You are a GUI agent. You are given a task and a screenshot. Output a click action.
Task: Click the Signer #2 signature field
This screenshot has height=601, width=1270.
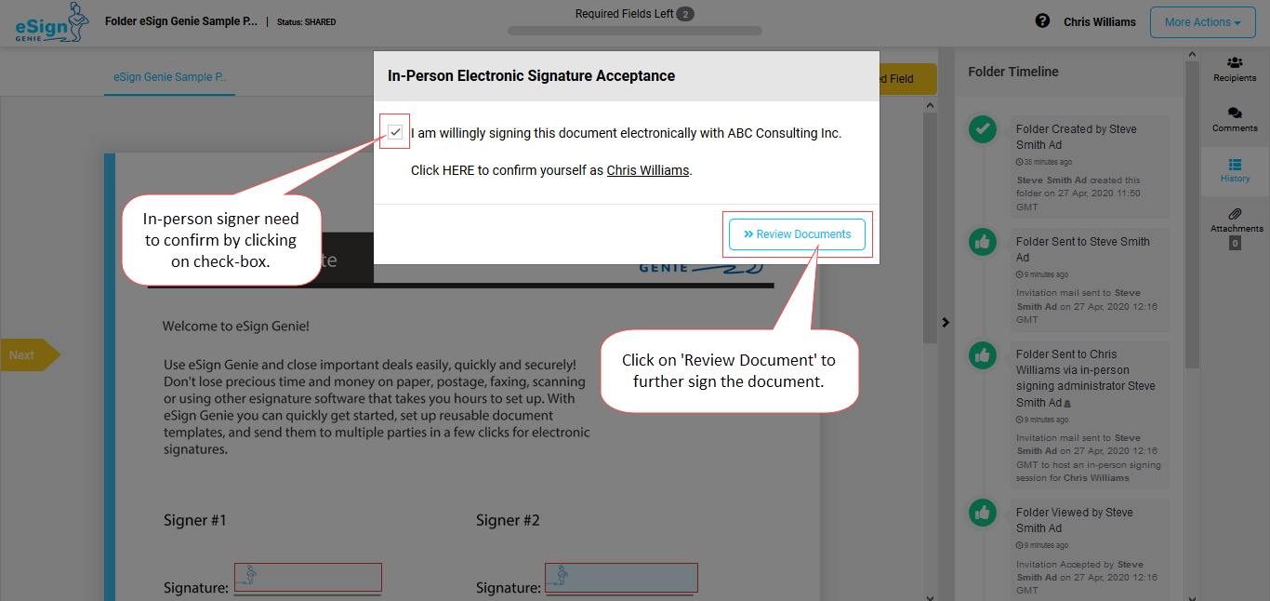click(621, 578)
